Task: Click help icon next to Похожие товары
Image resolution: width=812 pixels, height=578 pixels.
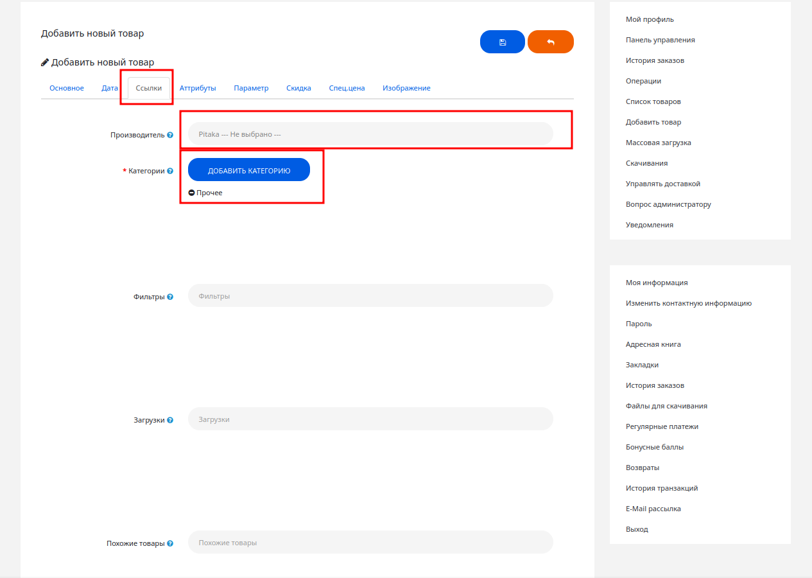Action: pos(170,543)
